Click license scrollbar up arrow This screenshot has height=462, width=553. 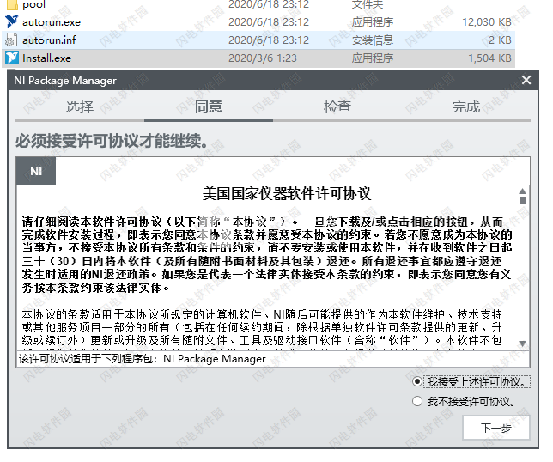pyautogui.click(x=523, y=191)
